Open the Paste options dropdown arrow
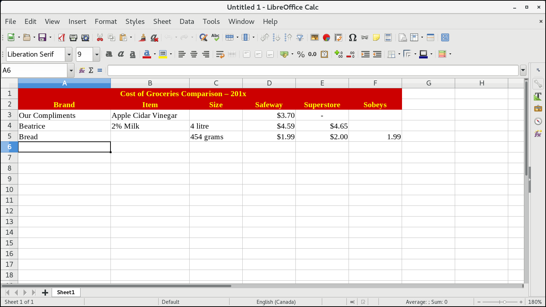Viewport: 546px width, 307px height. click(131, 37)
